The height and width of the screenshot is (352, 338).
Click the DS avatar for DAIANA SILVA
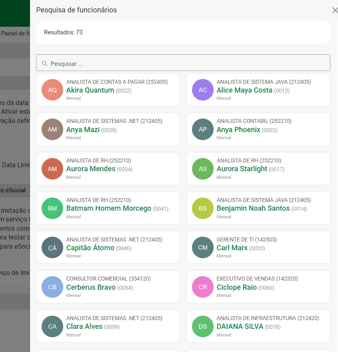tap(203, 326)
